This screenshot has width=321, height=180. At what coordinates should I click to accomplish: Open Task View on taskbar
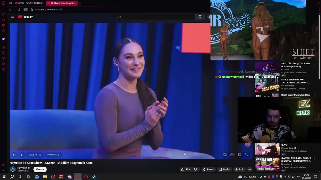20,177
